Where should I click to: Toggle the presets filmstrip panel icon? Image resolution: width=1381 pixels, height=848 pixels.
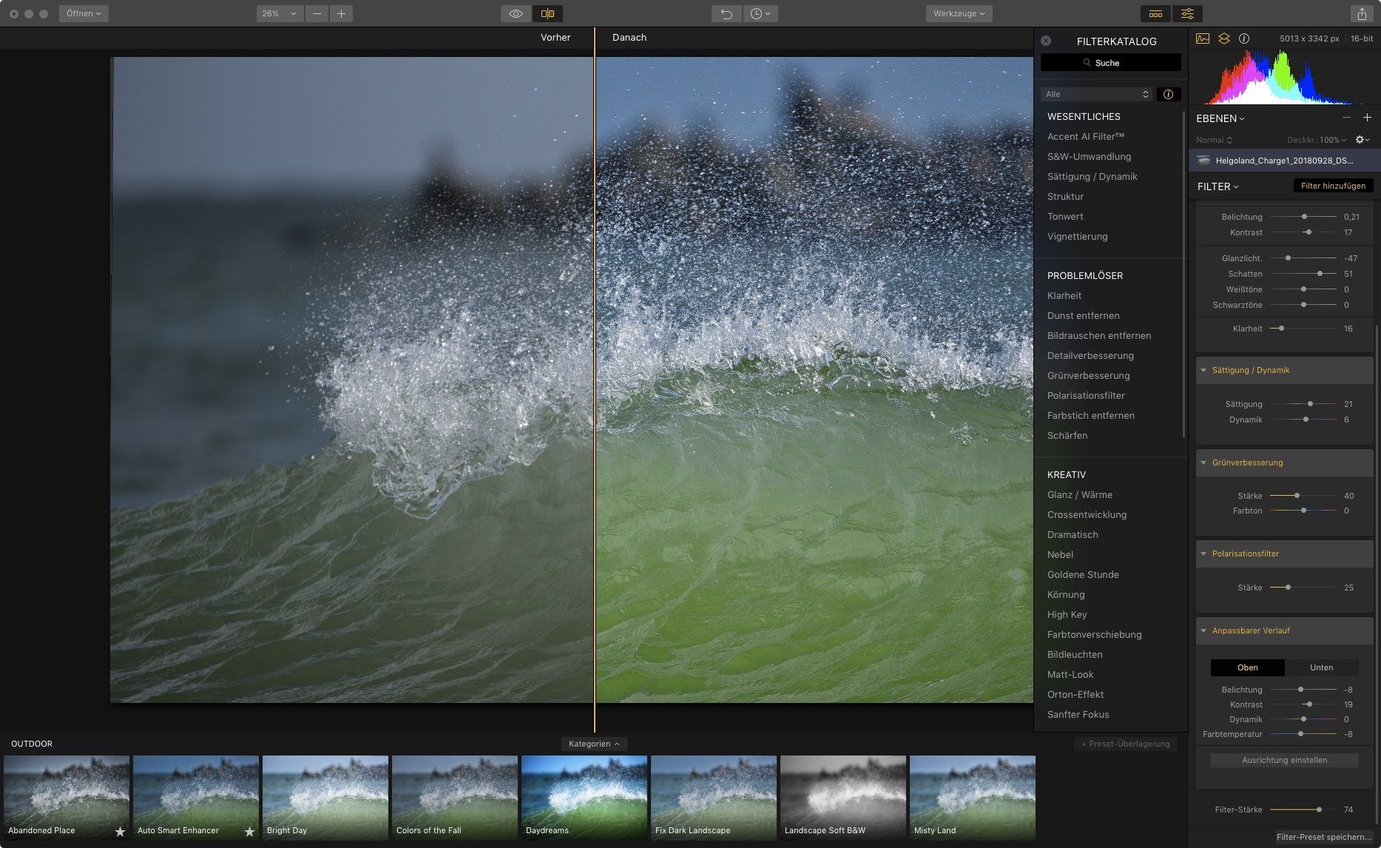[1155, 14]
